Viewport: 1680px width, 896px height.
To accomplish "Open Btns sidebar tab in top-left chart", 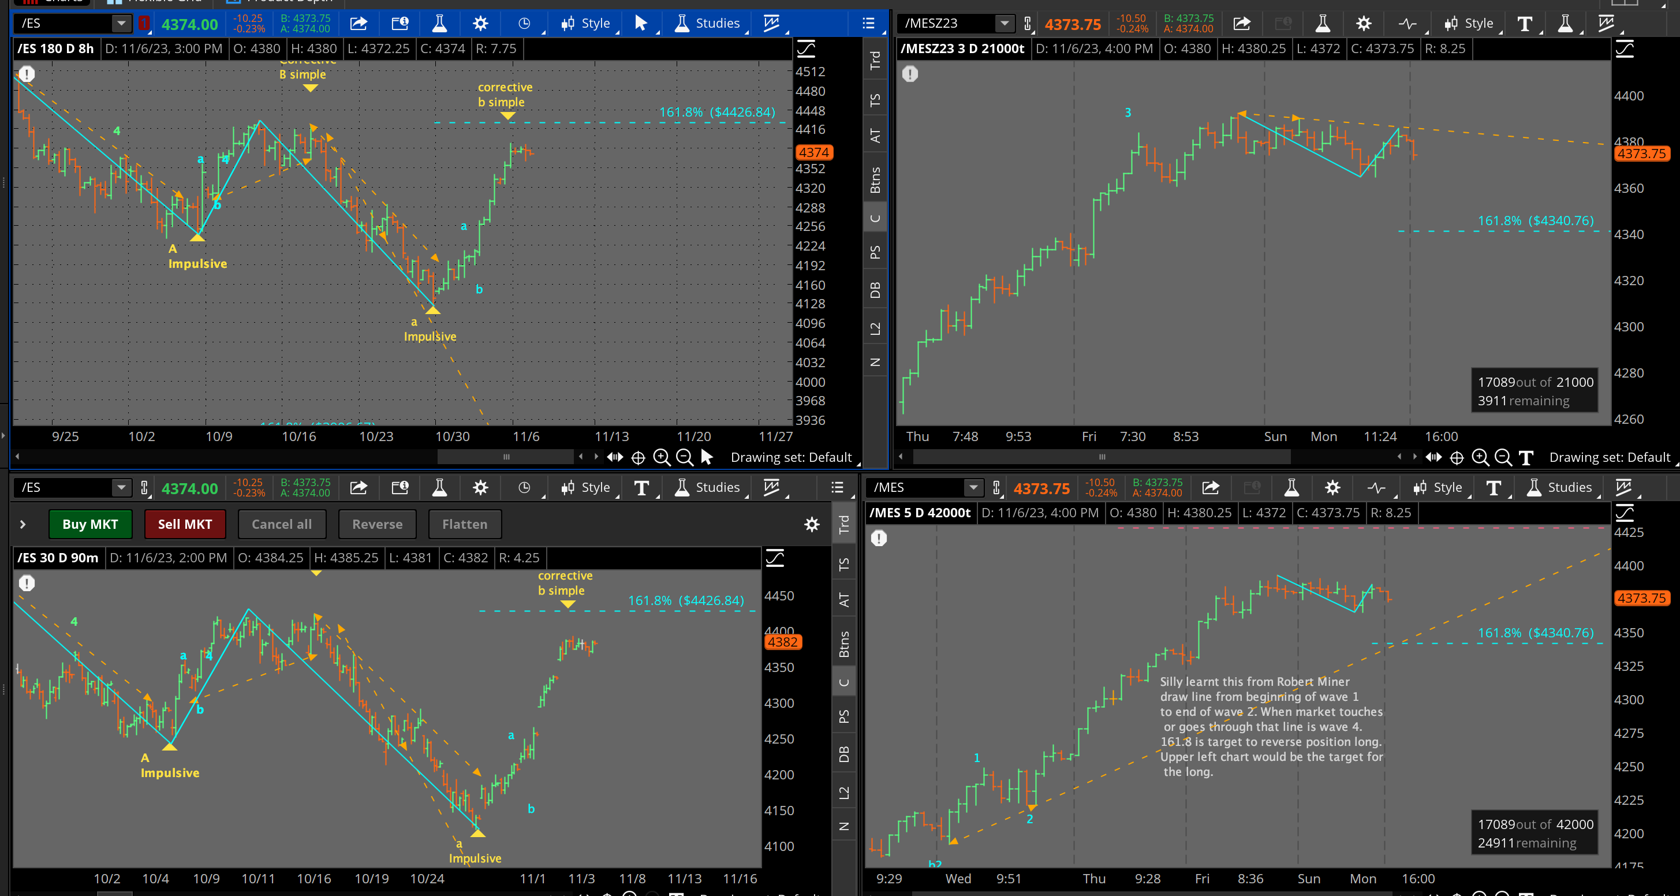I will click(x=875, y=180).
